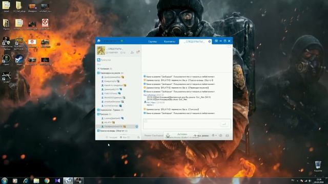The image size is (328, 184).
Task: Open media player from taskbar
Action: [15, 180]
